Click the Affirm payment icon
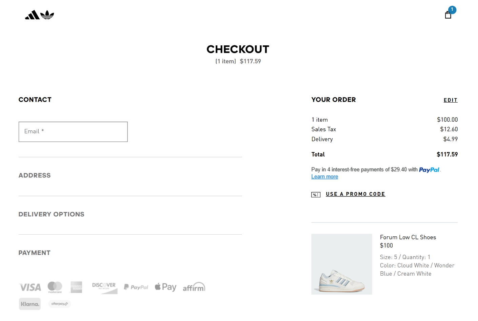The height and width of the screenshot is (321, 478). tap(194, 287)
